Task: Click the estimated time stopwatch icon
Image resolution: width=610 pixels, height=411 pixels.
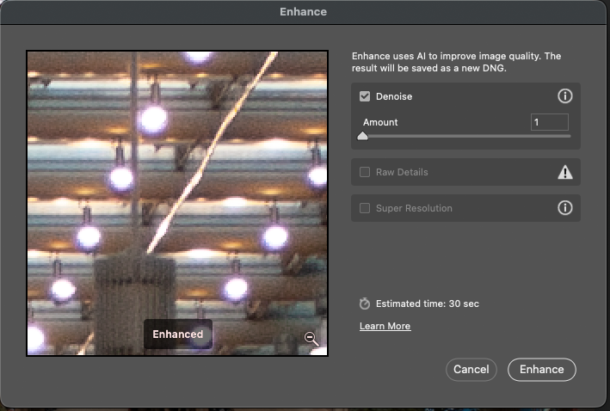Action: tap(365, 304)
